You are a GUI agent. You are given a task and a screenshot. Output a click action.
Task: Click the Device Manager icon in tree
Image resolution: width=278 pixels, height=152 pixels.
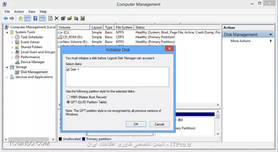(17, 62)
